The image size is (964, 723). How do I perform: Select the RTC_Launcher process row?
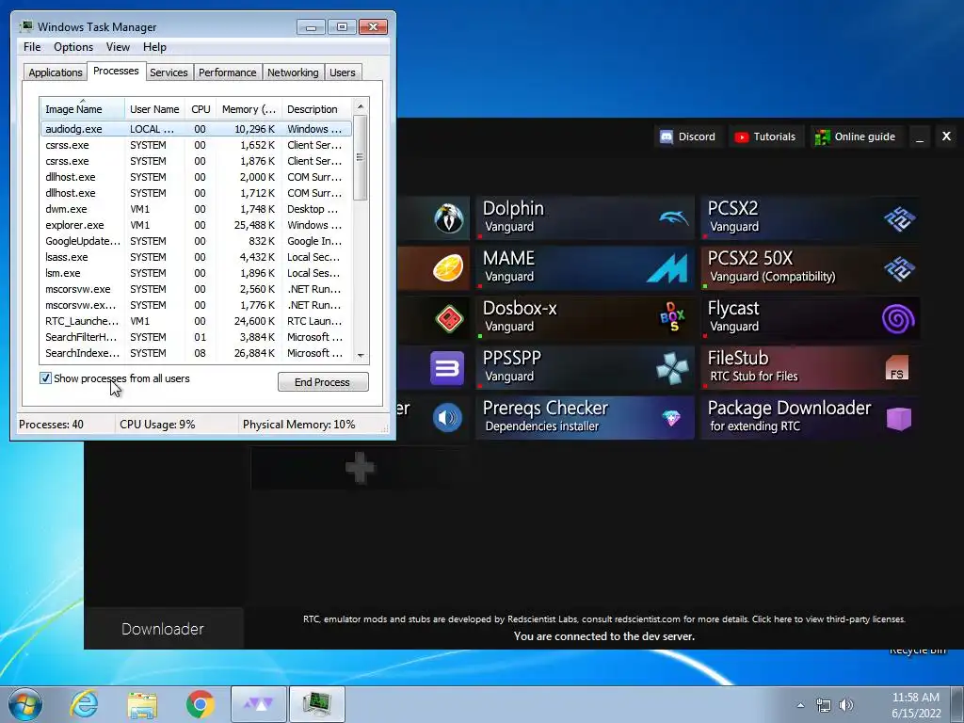point(196,321)
